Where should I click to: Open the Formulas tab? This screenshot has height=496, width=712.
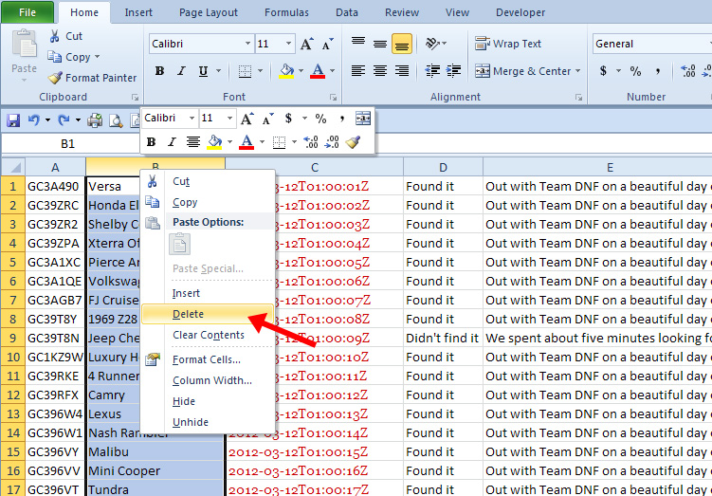point(286,12)
